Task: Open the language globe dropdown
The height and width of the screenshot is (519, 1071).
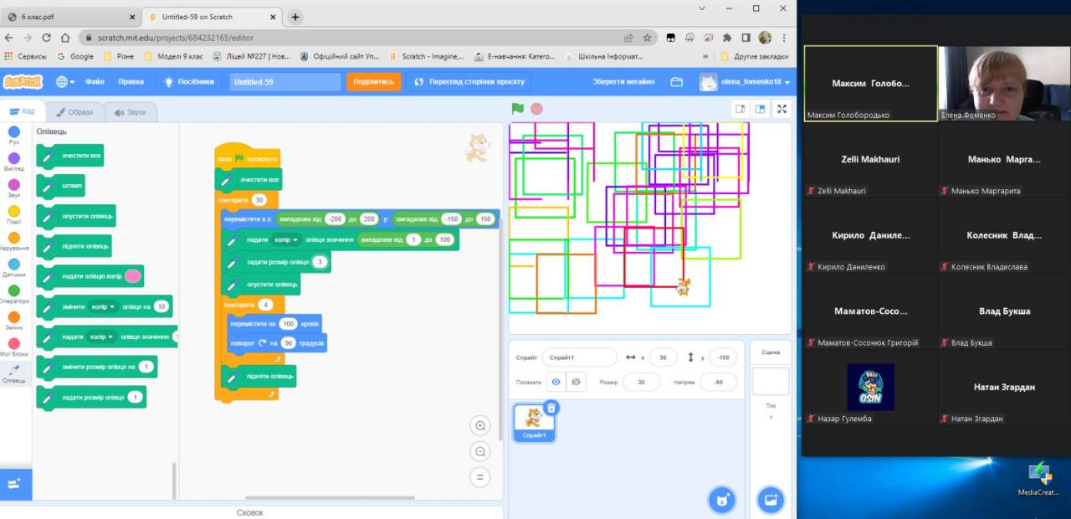Action: click(x=65, y=82)
